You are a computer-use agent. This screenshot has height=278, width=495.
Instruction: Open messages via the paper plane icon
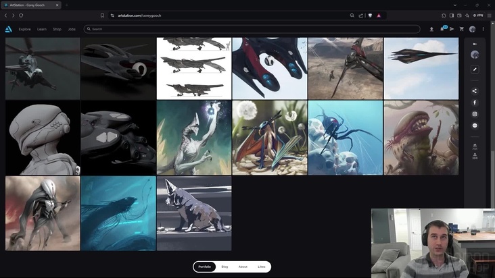[452, 29]
